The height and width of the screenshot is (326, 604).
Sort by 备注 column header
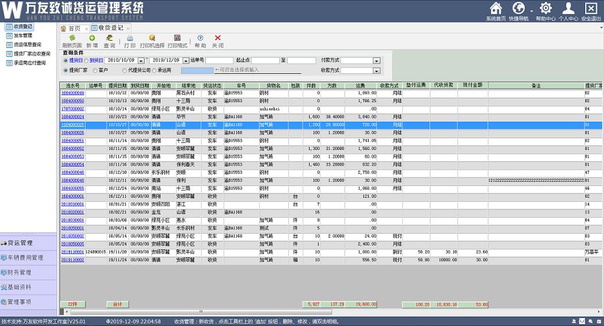pos(536,86)
